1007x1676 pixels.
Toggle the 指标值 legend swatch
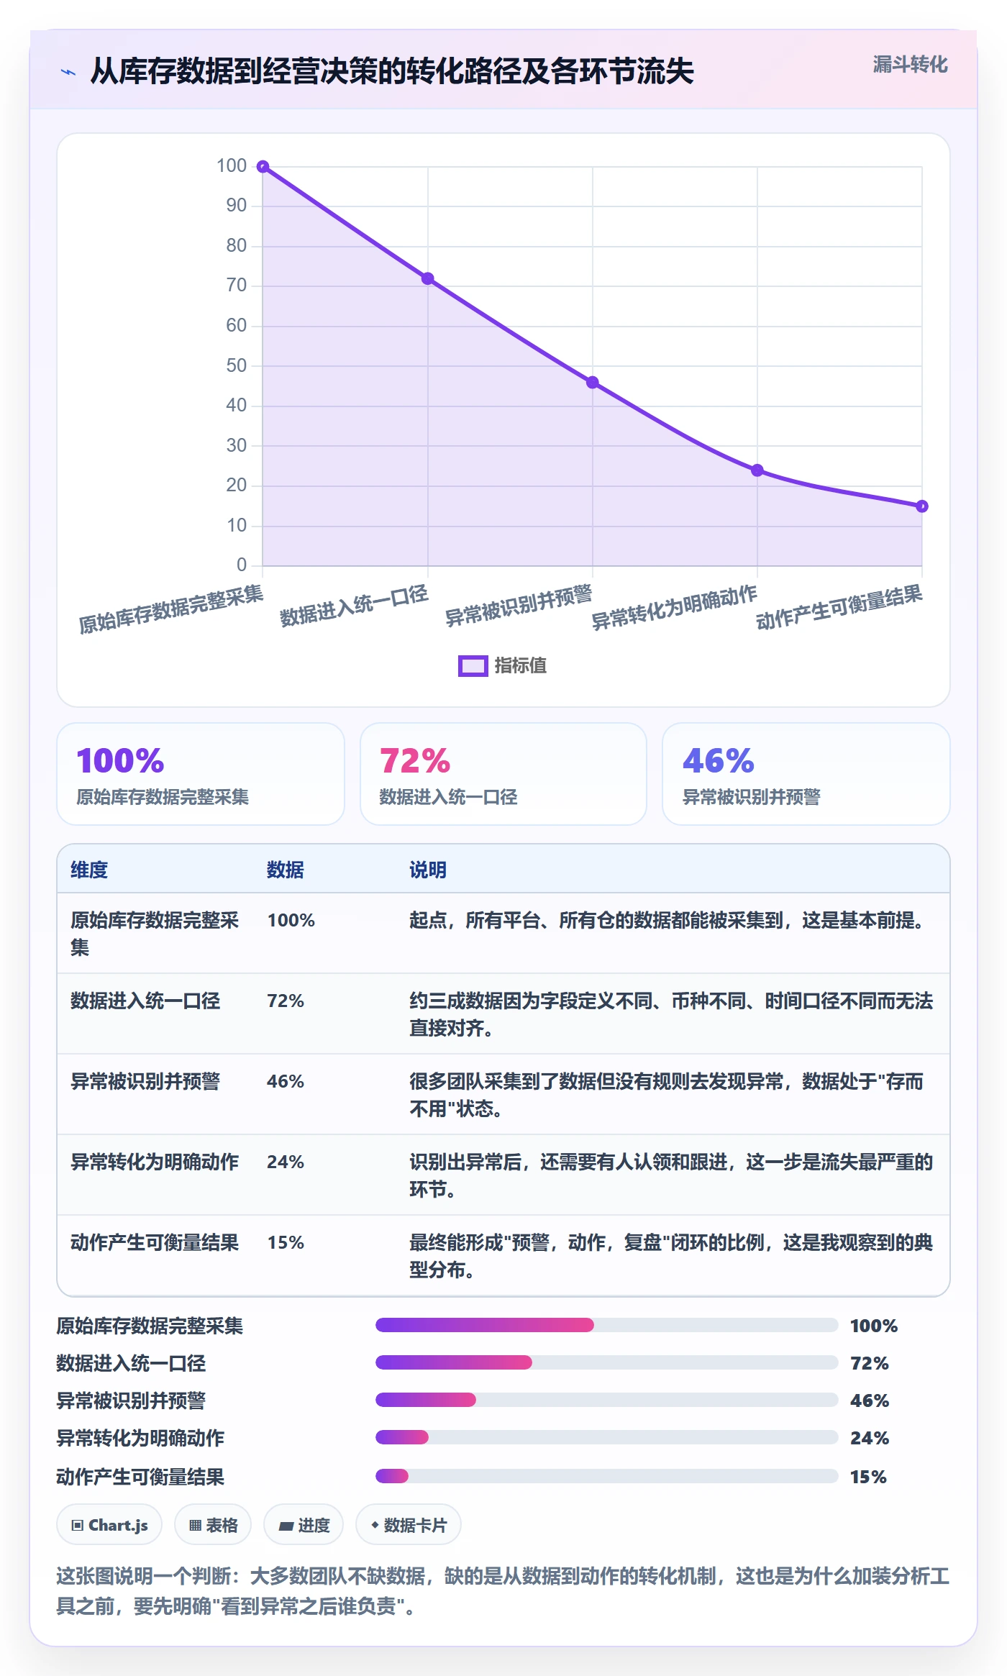click(473, 666)
